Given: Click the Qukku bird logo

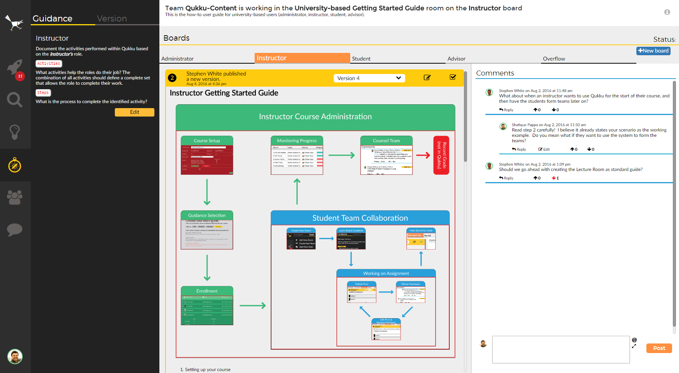Looking at the screenshot, I should 14,23.
